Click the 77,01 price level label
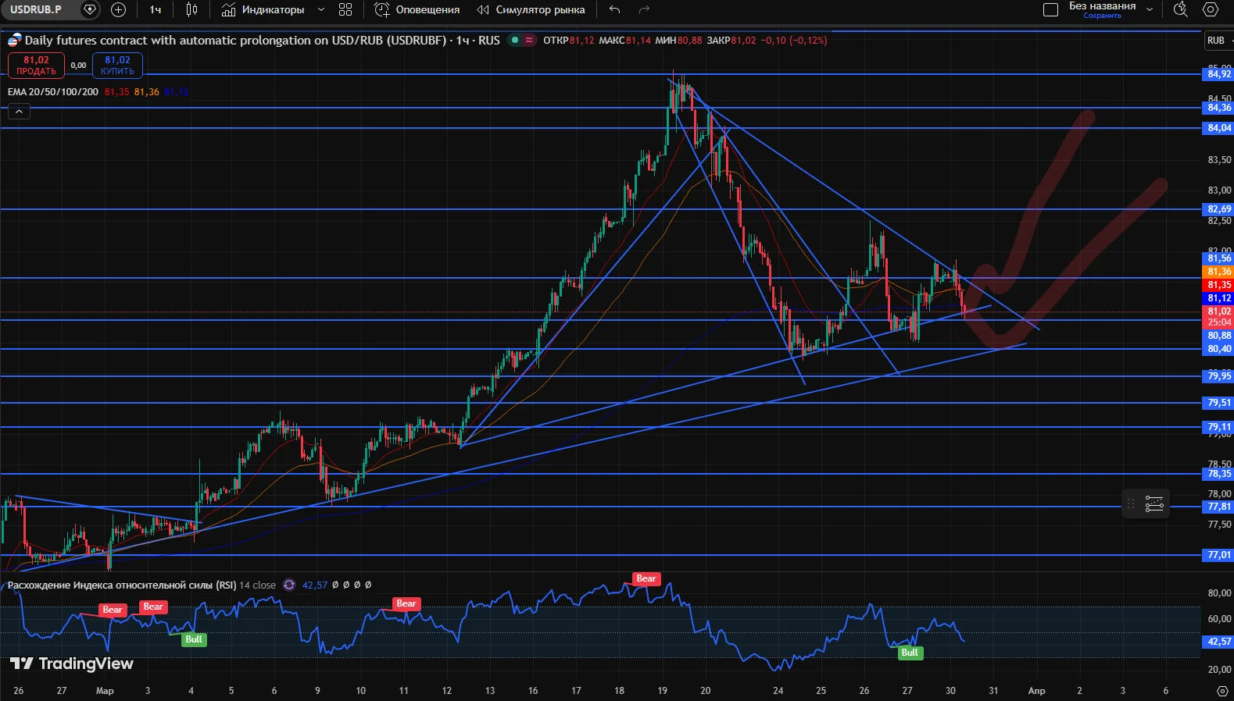The image size is (1234, 701). click(1218, 555)
